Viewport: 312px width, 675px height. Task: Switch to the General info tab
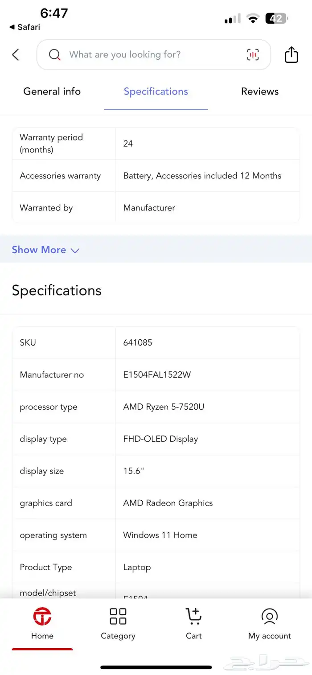pyautogui.click(x=52, y=91)
